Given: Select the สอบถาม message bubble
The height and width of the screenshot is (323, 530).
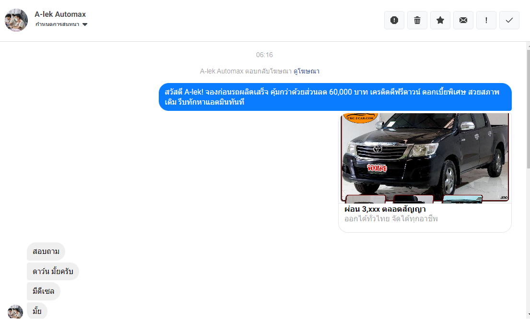Looking at the screenshot, I should pos(46,251).
